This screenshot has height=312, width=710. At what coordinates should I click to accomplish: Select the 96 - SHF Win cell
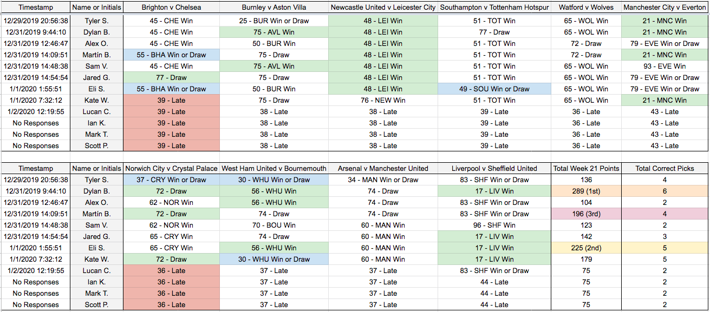(494, 225)
